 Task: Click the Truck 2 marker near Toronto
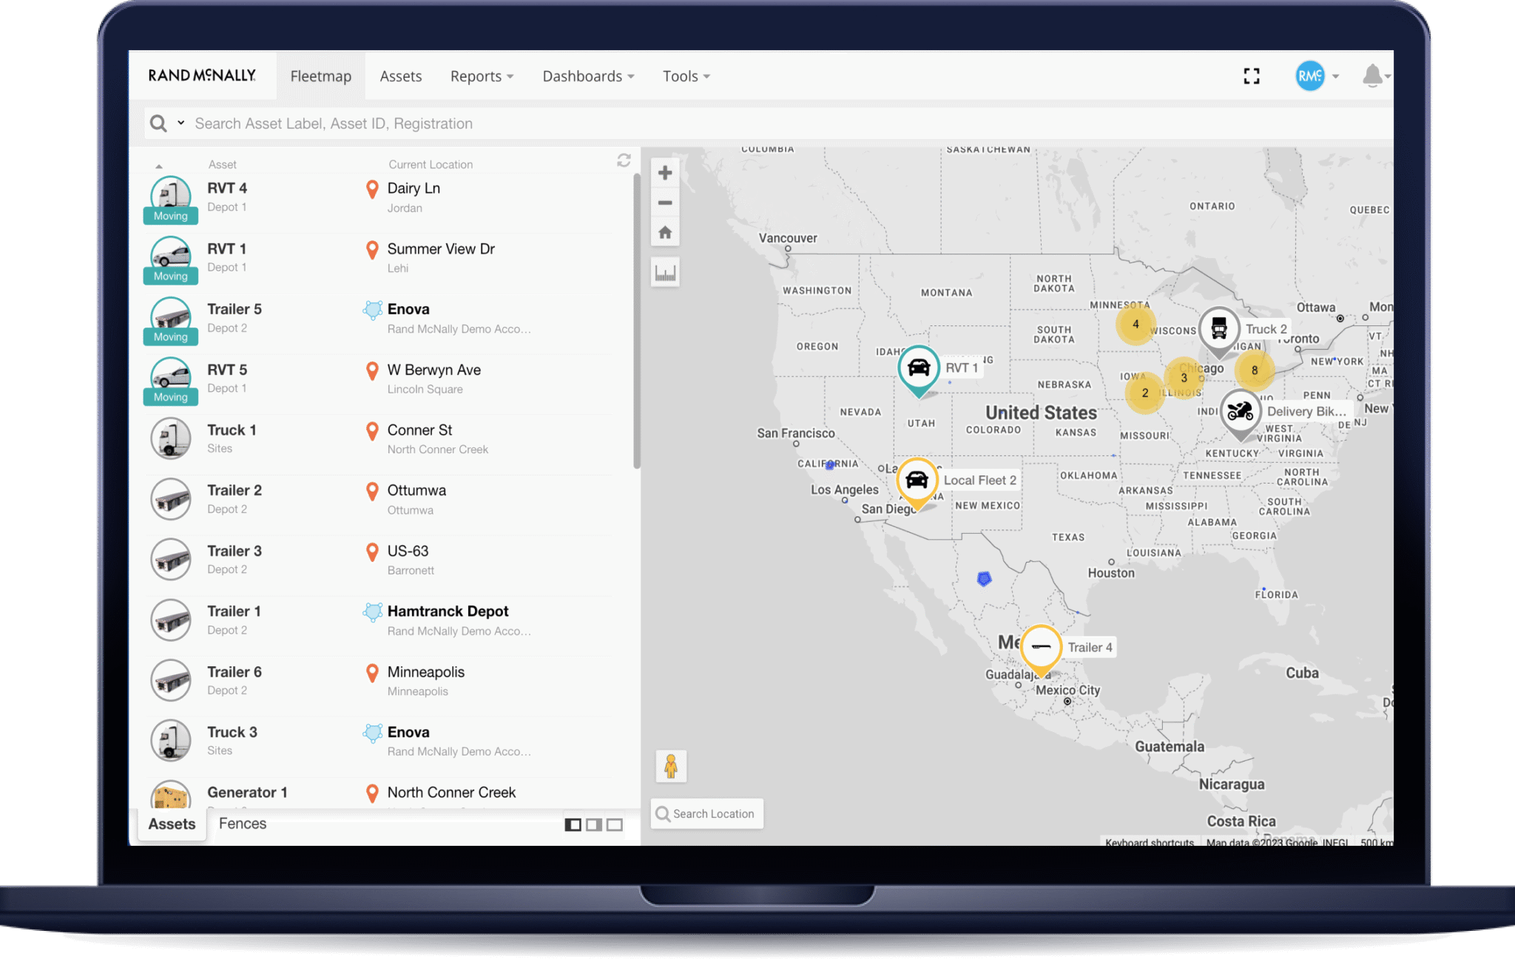tap(1218, 329)
